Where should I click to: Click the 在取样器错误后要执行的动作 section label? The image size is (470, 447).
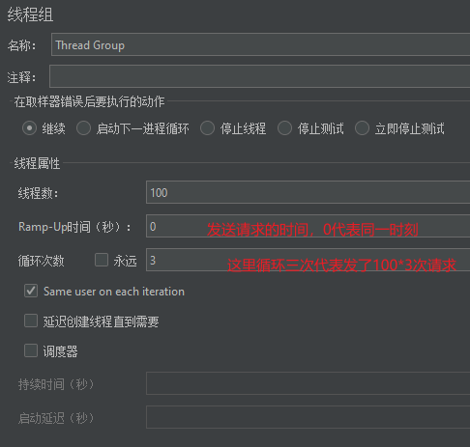coord(89,101)
